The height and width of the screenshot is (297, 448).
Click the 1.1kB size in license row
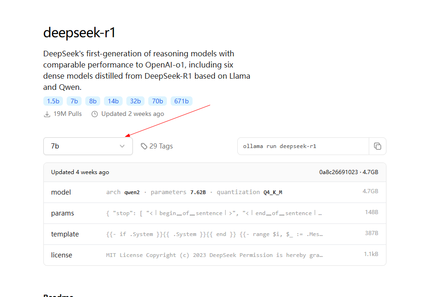371,254
